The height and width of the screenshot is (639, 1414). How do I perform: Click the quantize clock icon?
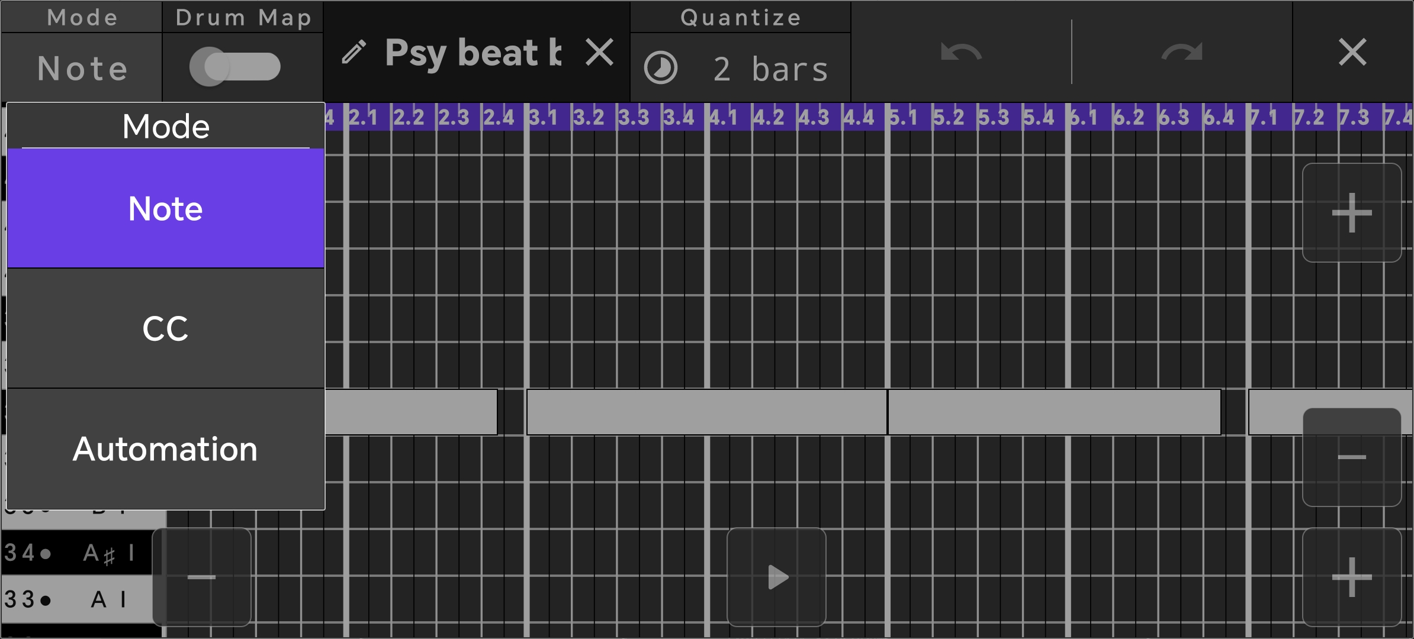point(661,68)
